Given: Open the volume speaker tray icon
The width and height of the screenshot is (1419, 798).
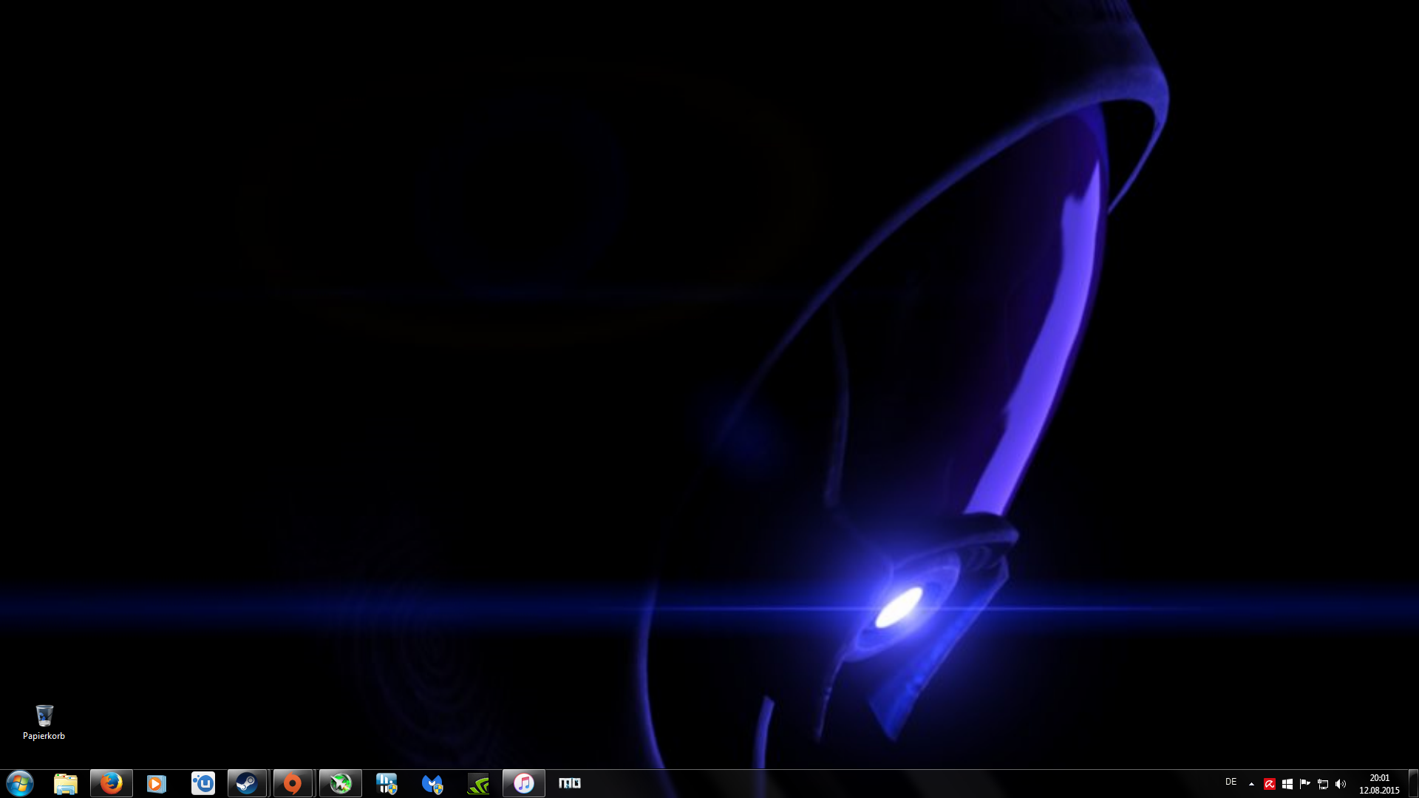Looking at the screenshot, I should (x=1341, y=784).
